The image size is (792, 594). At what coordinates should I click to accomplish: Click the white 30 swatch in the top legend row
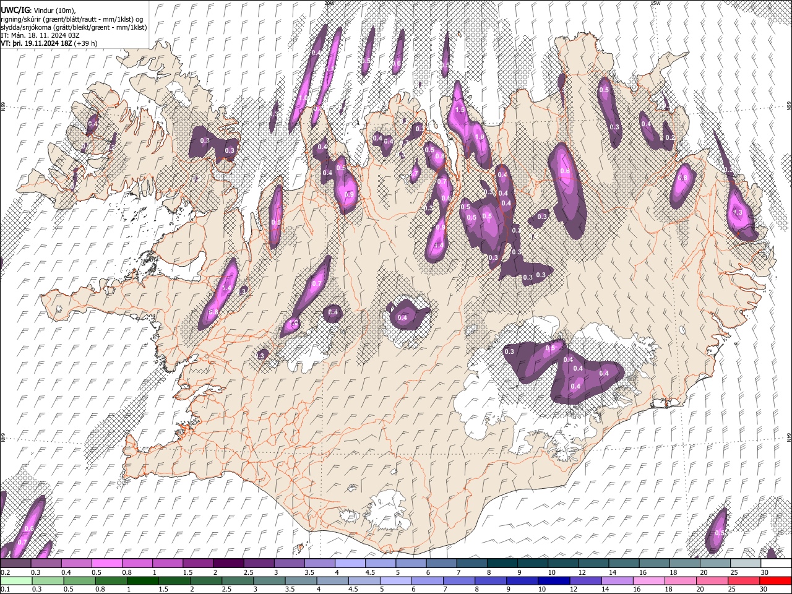(776, 564)
